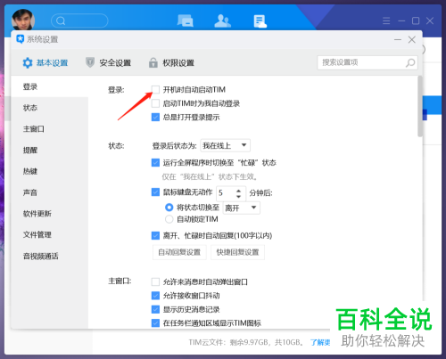Increase idle minutes with up arrow

[238, 191]
